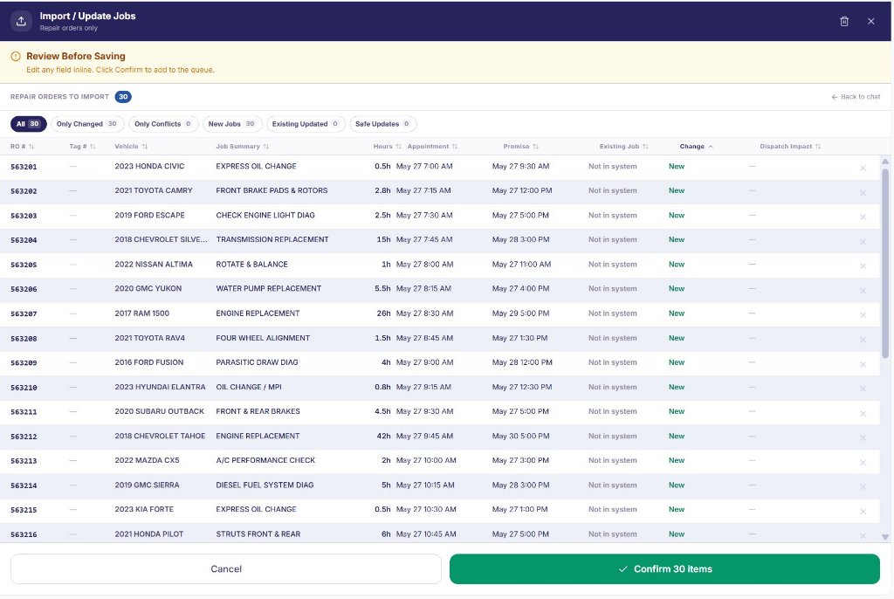
Task: Click the scrollbar down arrow
Action: [x=885, y=536]
